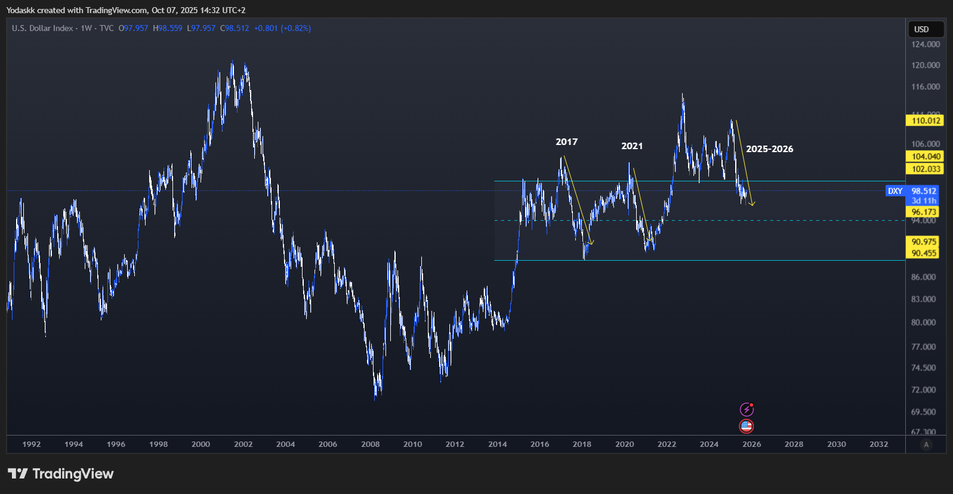Select the yellow arrow below the 2021 label
Image resolution: width=953 pixels, height=494 pixels.
(641, 204)
